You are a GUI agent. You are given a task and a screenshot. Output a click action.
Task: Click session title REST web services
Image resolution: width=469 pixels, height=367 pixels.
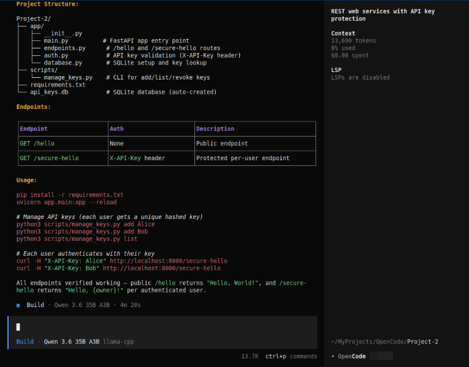click(x=383, y=15)
